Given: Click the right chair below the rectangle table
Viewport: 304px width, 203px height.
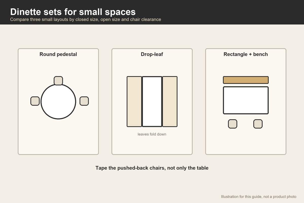Looking at the screenshot, I should click(x=258, y=124).
